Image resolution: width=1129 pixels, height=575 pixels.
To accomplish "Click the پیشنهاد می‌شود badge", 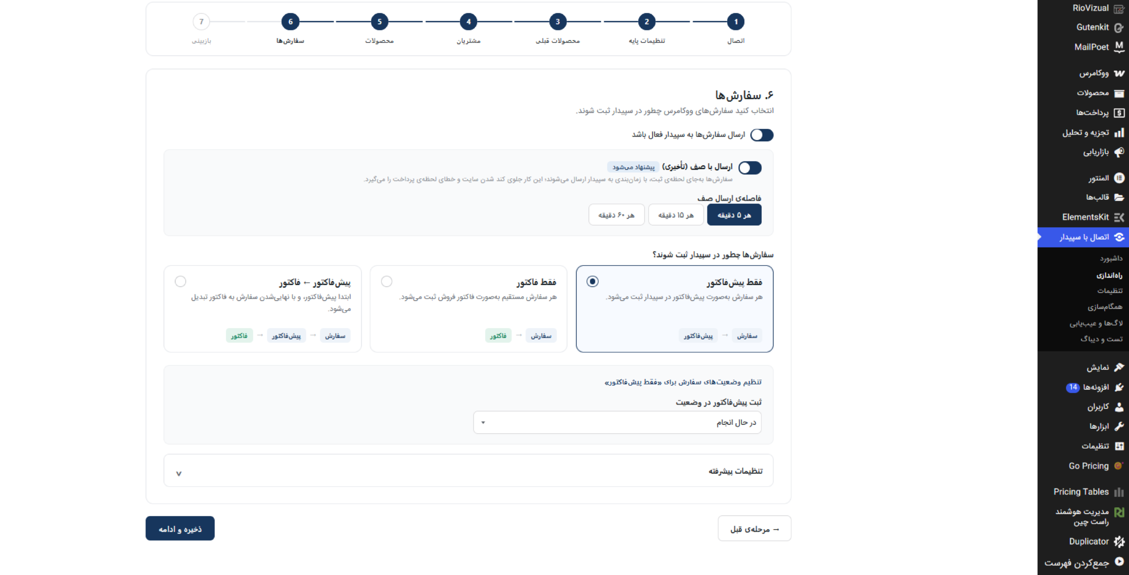I will pos(633,167).
